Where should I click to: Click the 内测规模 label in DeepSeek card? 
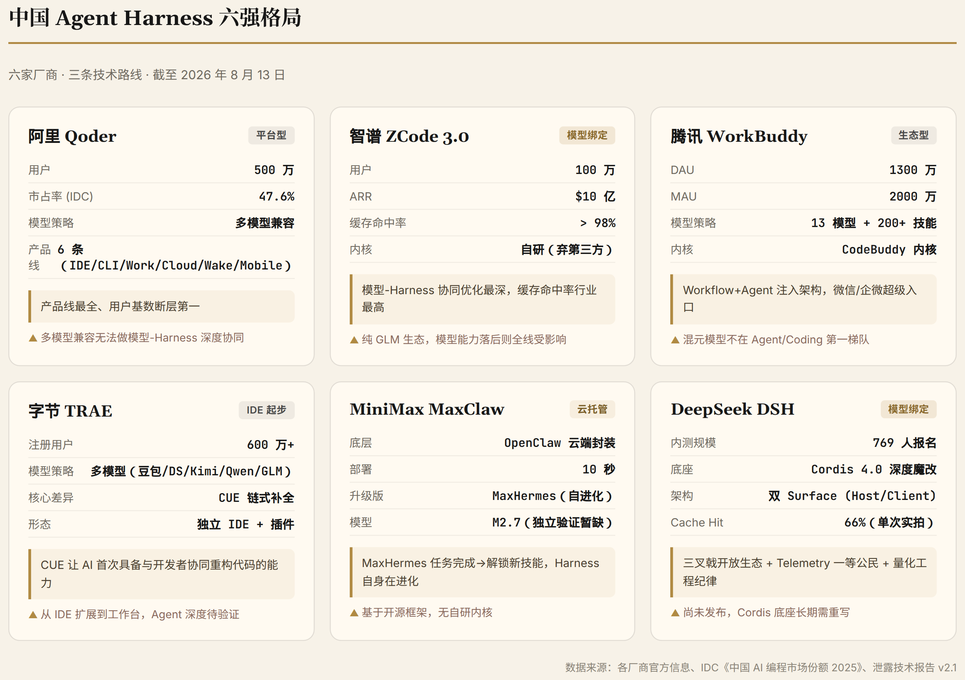click(x=693, y=443)
